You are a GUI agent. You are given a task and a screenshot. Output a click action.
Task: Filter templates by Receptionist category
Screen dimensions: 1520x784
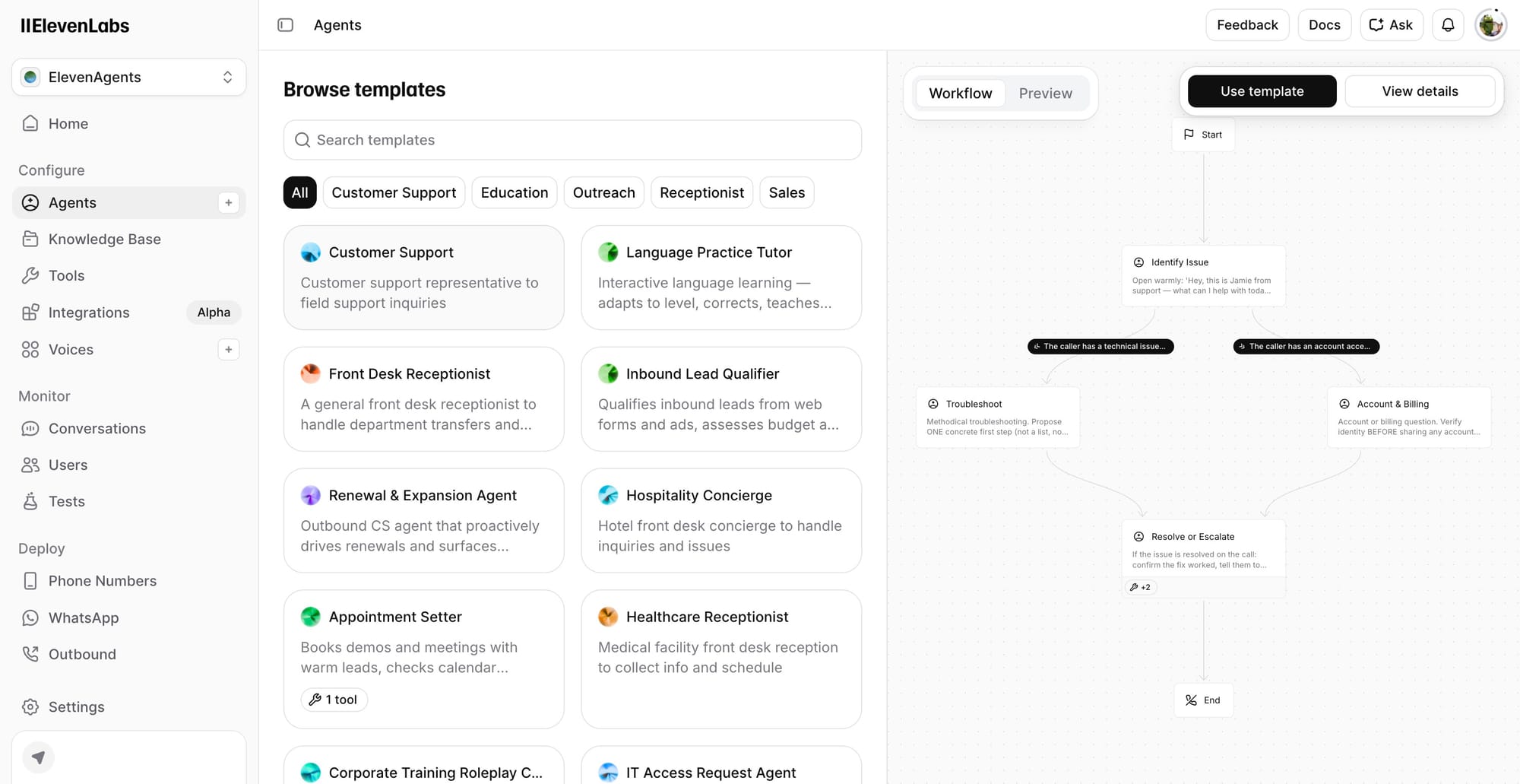701,192
